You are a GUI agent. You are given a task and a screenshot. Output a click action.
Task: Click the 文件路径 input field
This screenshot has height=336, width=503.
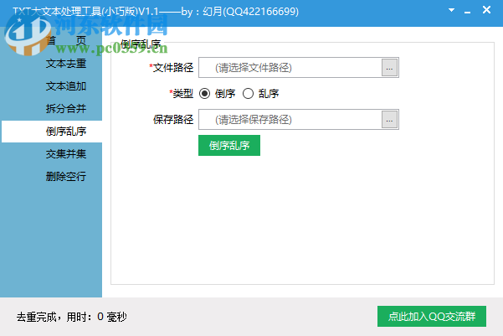click(x=290, y=68)
